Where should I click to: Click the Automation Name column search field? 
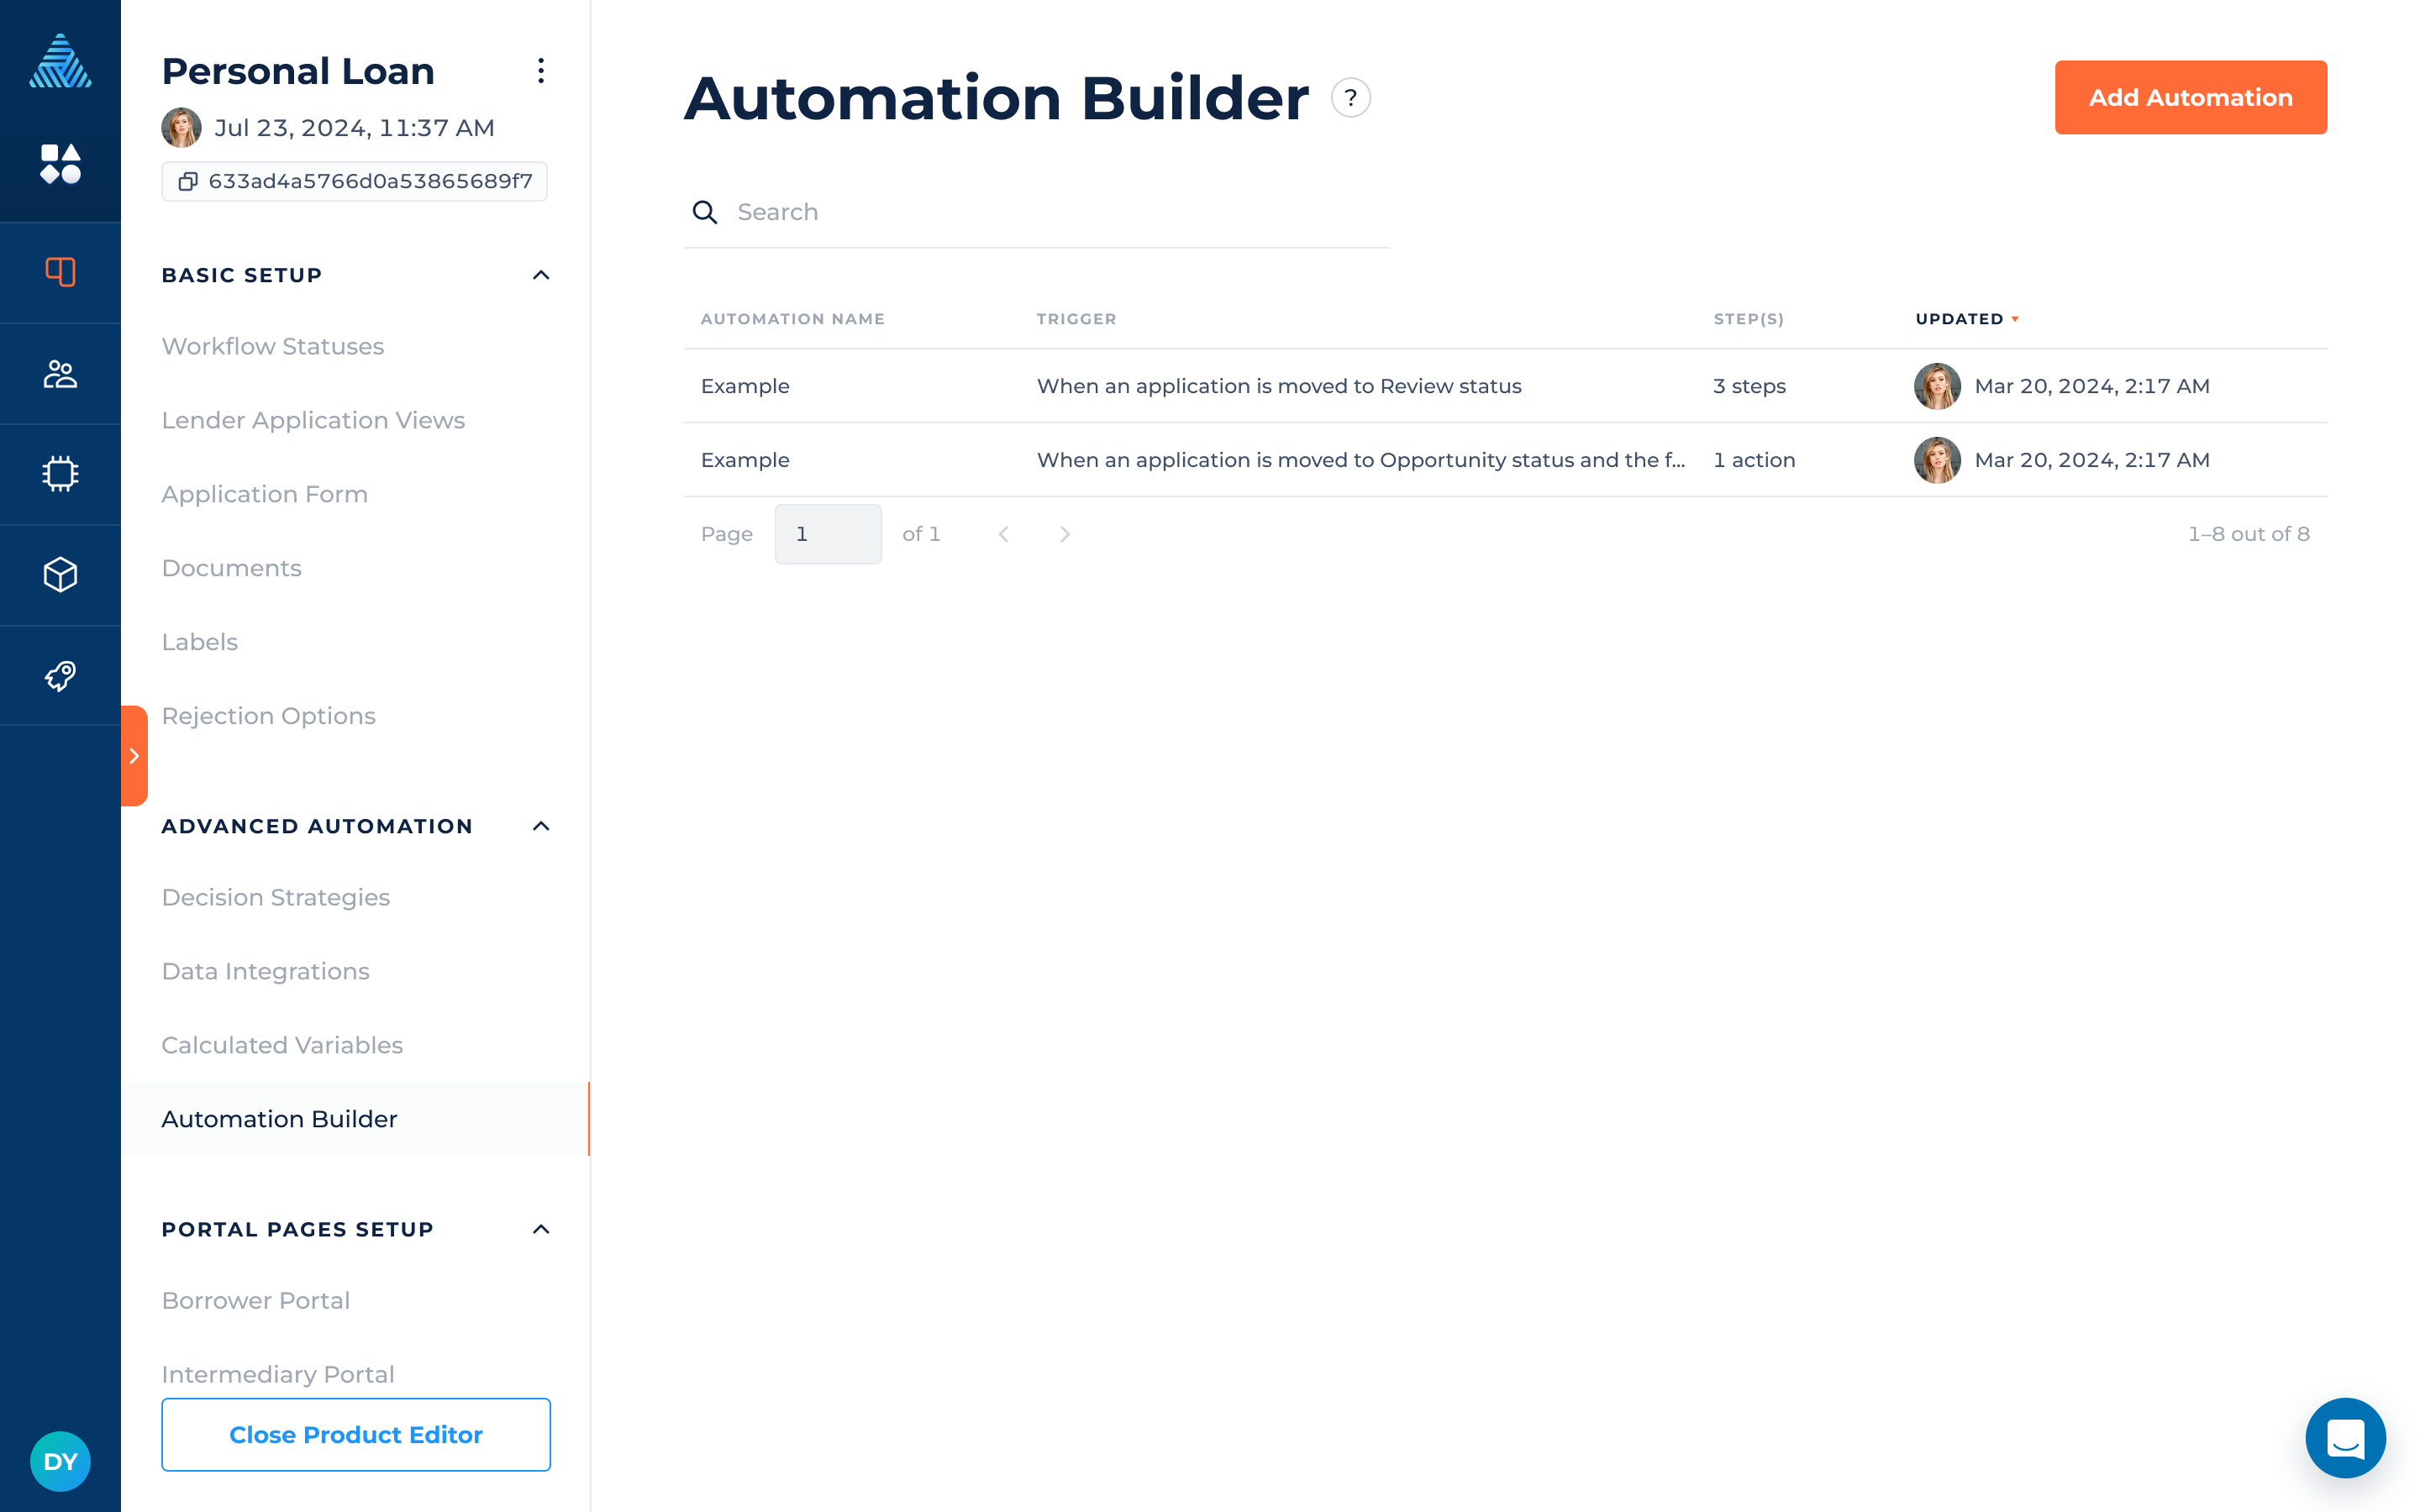pyautogui.click(x=1039, y=213)
